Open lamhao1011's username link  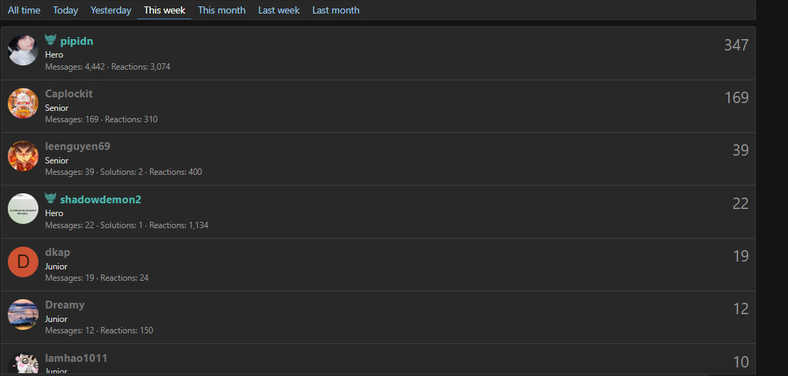(x=76, y=358)
